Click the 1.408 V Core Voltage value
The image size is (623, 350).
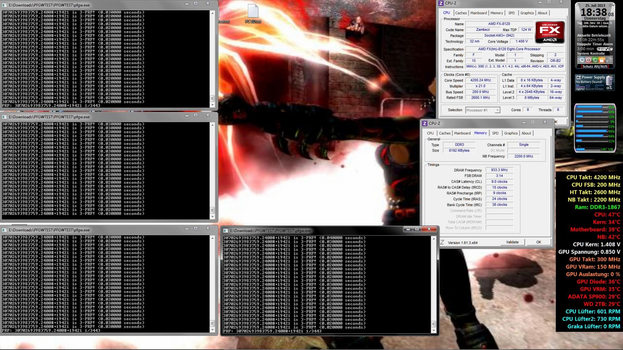click(522, 41)
